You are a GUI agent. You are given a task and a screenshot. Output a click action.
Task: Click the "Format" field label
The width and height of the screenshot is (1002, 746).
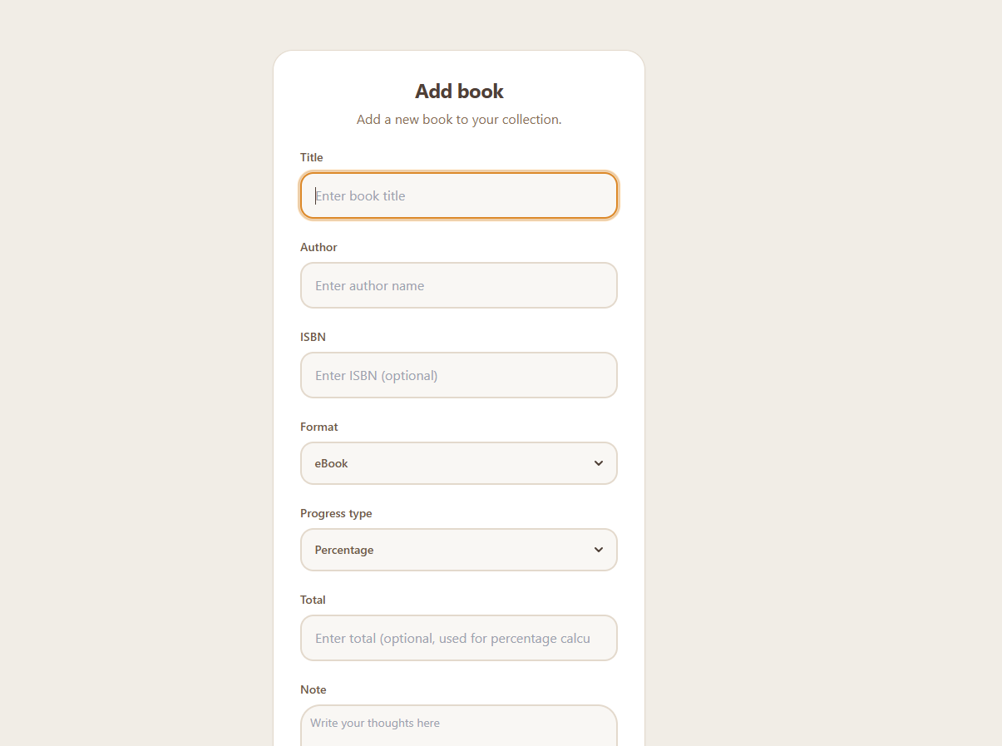coord(319,427)
